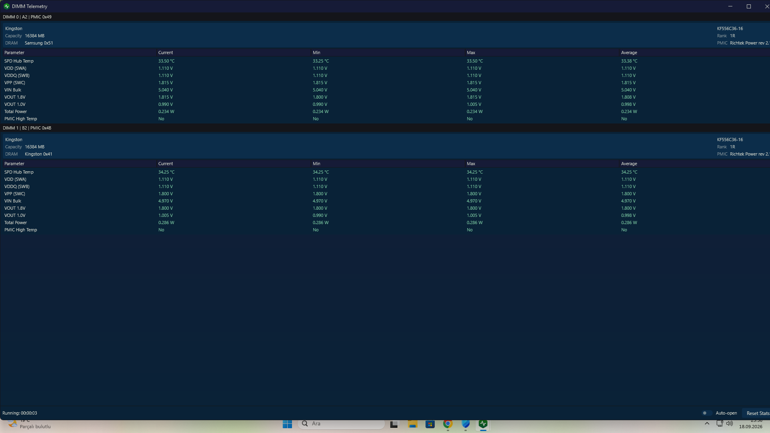Select the DIMM 0 | A2 header
Viewport: 770px width, 433px height.
27,17
